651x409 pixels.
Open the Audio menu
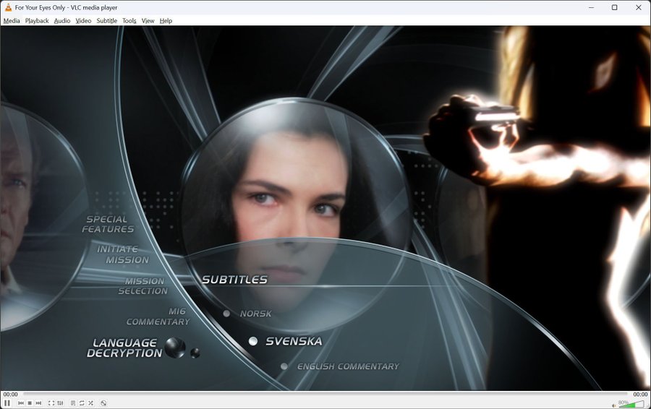coord(62,21)
